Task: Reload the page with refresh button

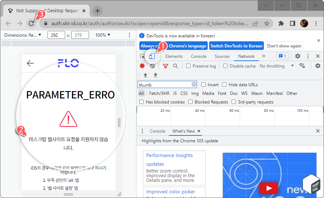Action: (31, 23)
